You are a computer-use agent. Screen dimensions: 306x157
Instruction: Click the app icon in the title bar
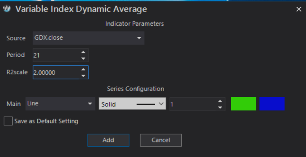pyautogui.click(x=7, y=9)
